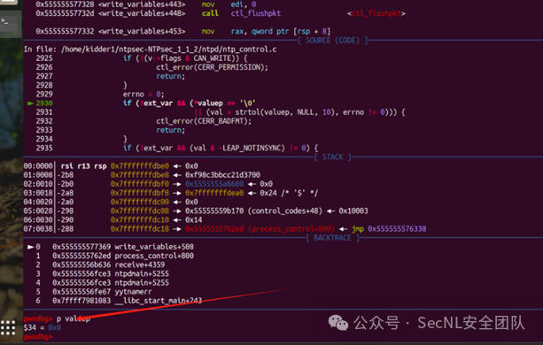Click '(process_control+800)' in stack row 07
Image resolution: width=543 pixels, height=345 pixels.
[x=291, y=229]
